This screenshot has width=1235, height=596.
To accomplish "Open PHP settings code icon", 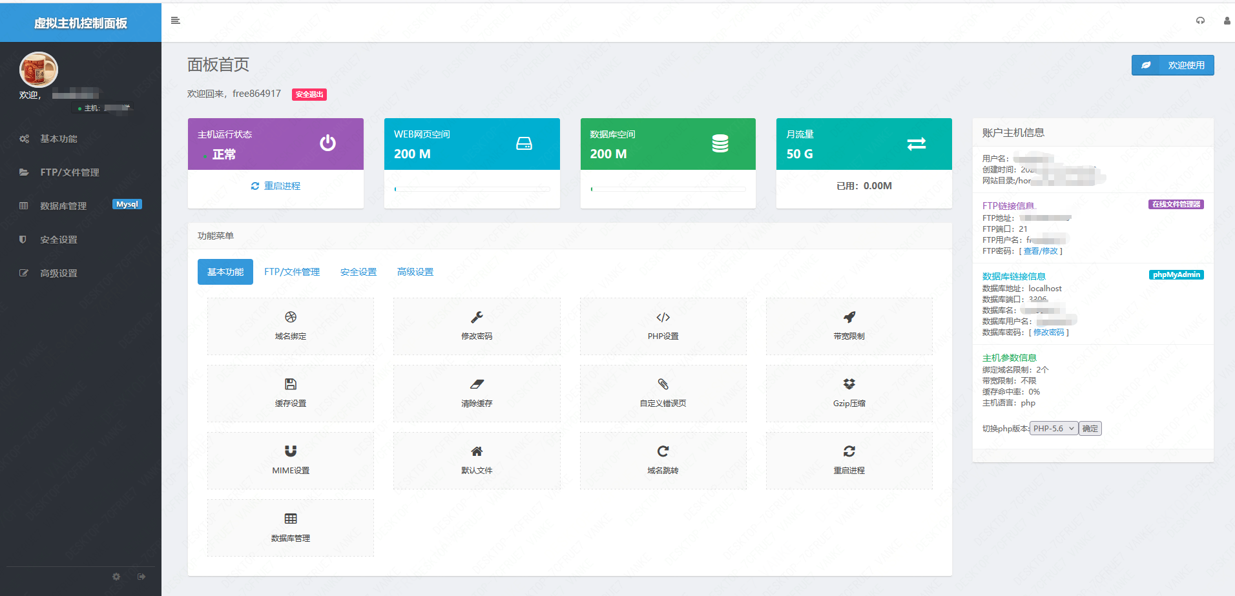I will click(x=663, y=317).
